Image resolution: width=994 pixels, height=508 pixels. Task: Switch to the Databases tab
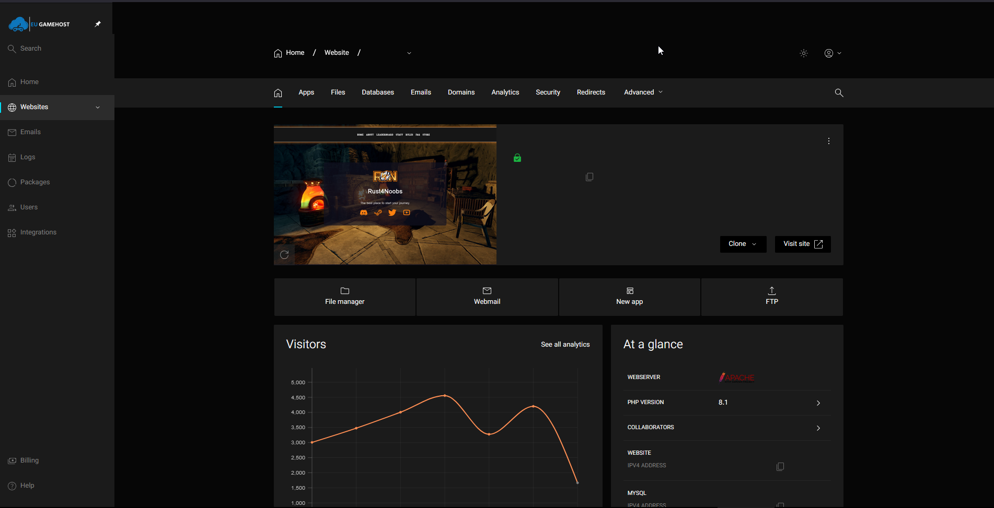coord(378,92)
